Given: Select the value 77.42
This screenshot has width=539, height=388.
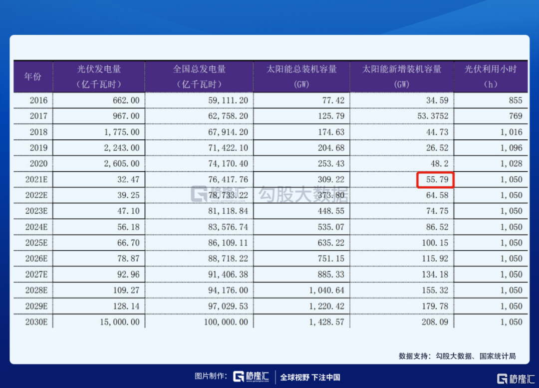Looking at the screenshot, I should point(333,100).
